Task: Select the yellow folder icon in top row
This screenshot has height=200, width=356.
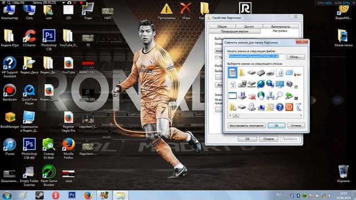Action: click(242, 73)
